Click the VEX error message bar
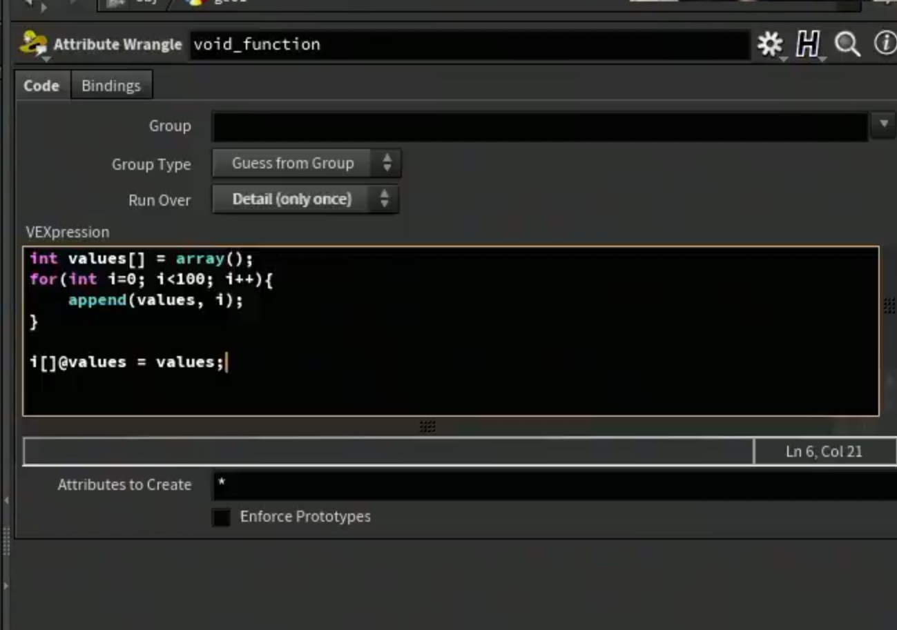This screenshot has height=630, width=897. [x=388, y=451]
